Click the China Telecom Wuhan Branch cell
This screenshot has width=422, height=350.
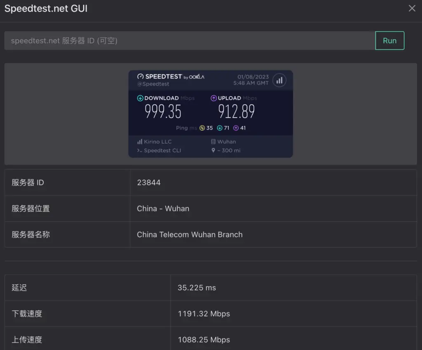190,235
